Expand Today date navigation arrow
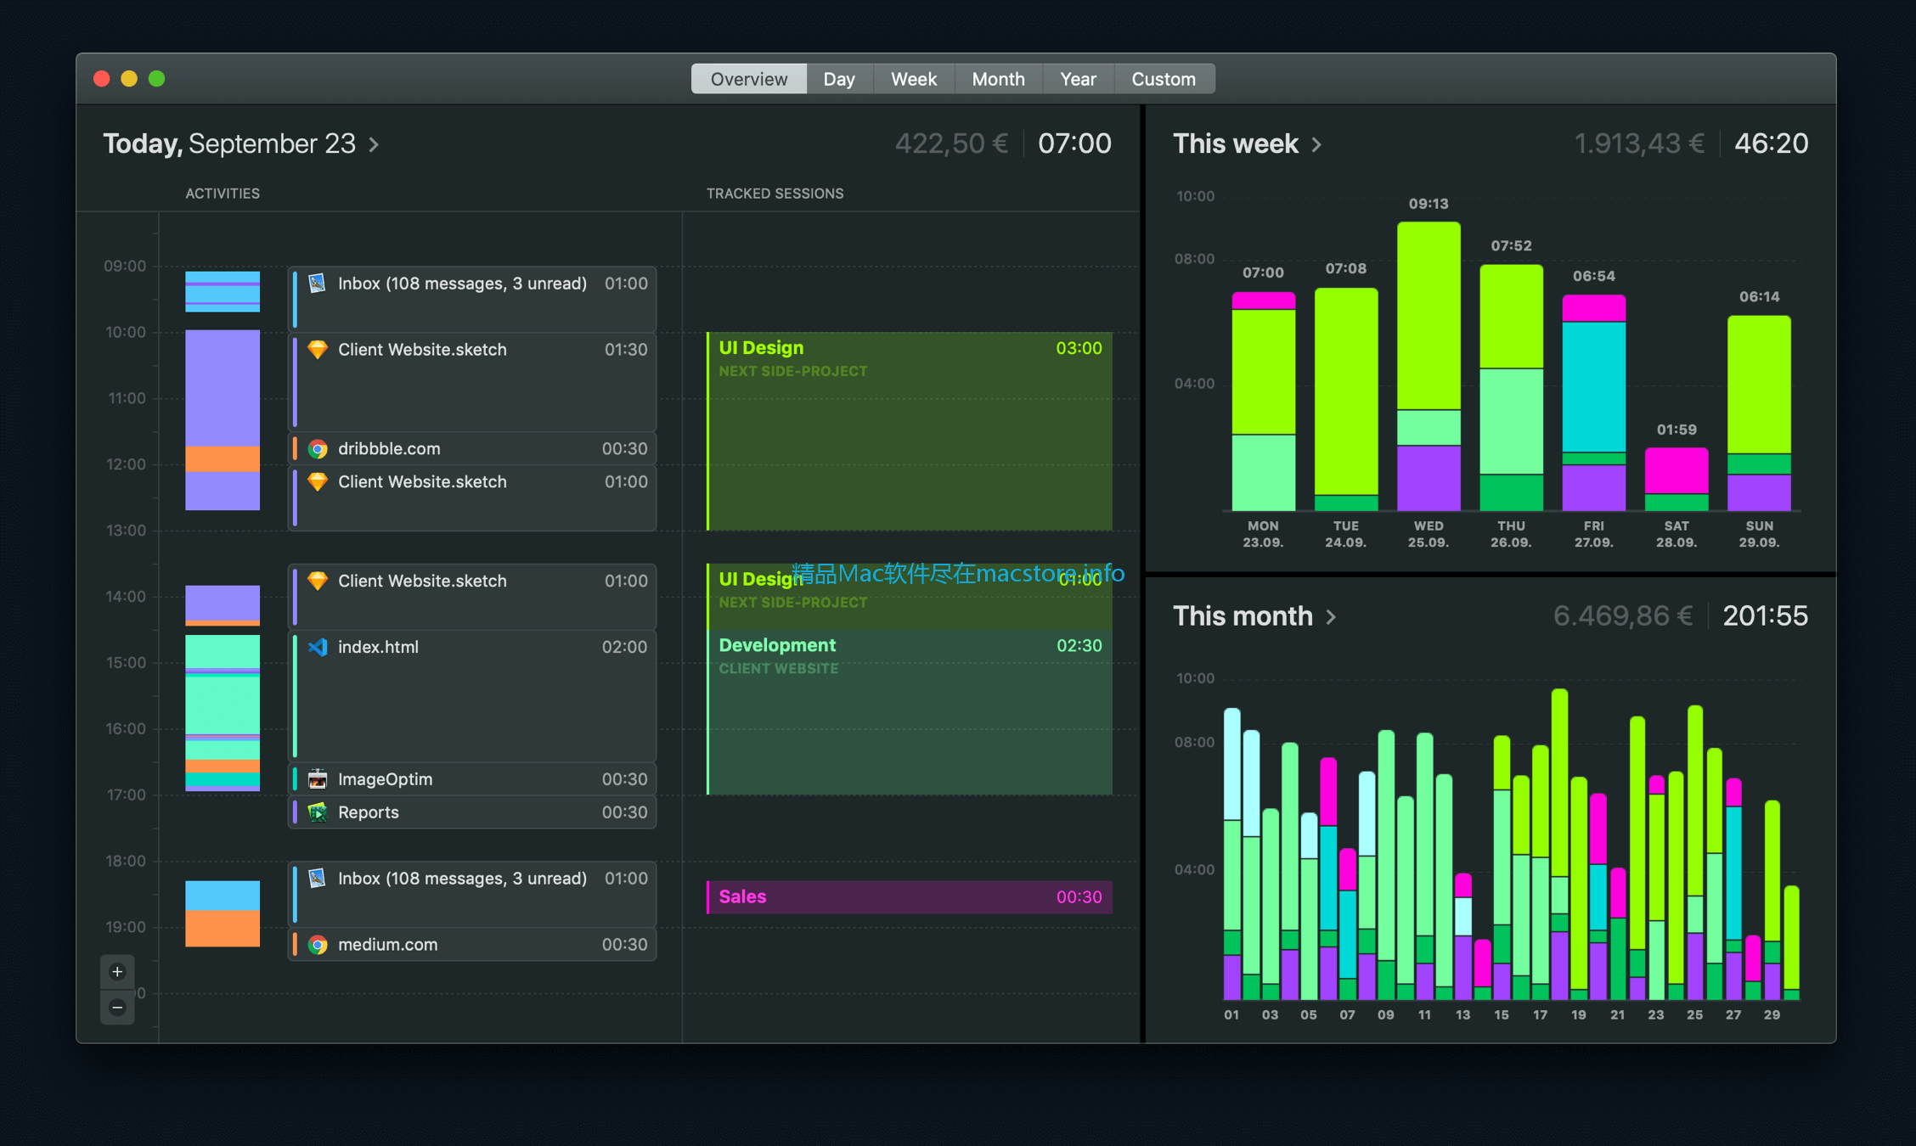The width and height of the screenshot is (1916, 1146). pos(380,142)
